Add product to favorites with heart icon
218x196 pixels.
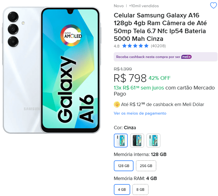(x=213, y=5)
